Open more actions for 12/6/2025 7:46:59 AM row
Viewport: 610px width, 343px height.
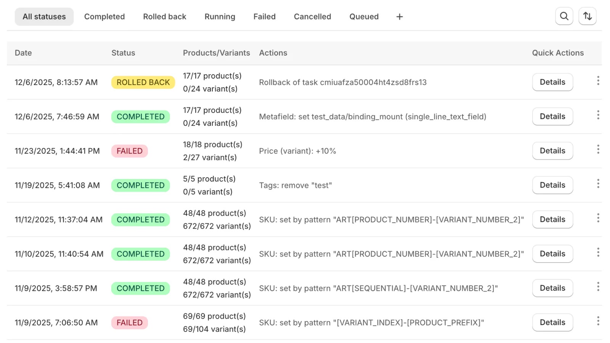point(598,115)
